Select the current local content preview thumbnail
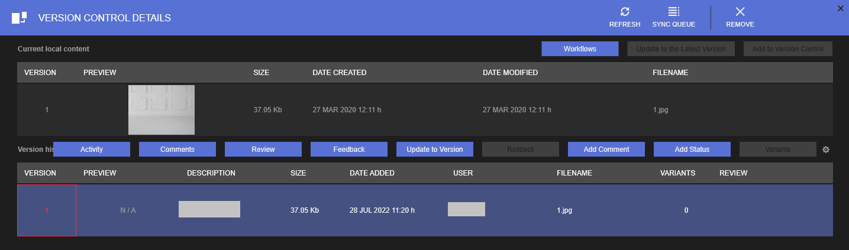Screen dimensions: 849x250 tap(162, 110)
